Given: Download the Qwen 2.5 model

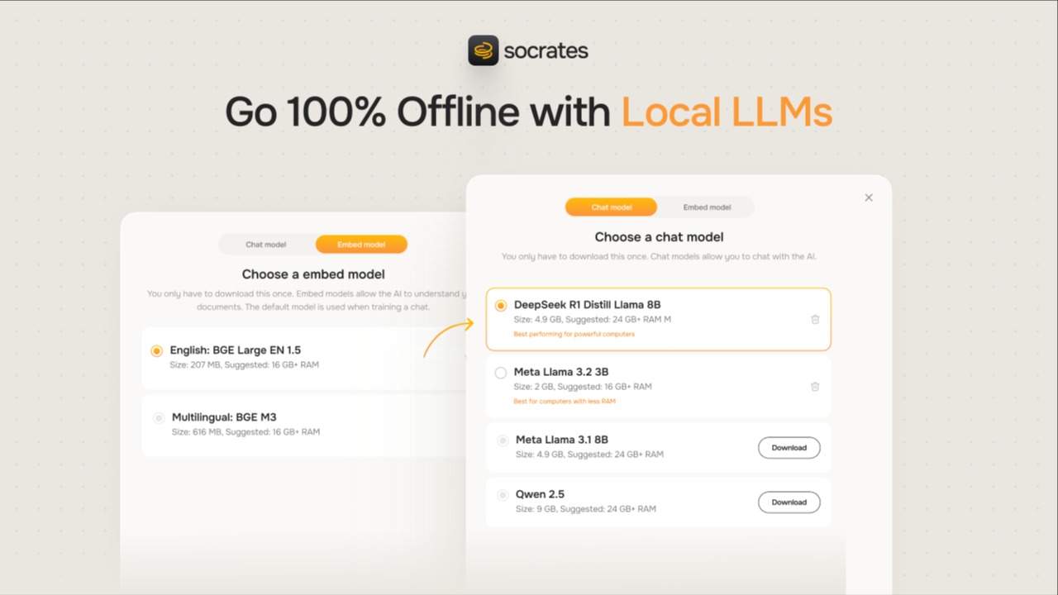Looking at the screenshot, I should (x=789, y=502).
